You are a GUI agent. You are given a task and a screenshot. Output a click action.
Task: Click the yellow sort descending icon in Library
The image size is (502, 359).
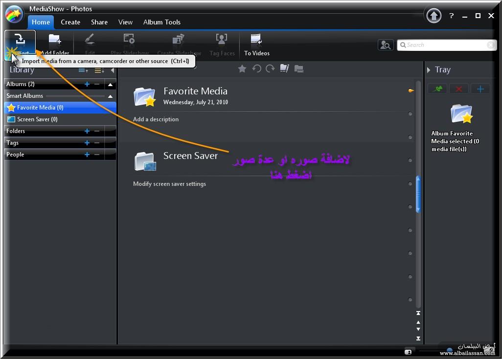pyautogui.click(x=99, y=70)
